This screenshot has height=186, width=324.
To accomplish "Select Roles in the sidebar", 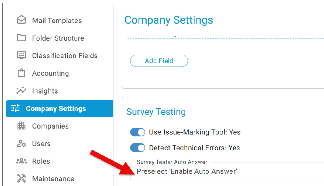I will (x=41, y=161).
